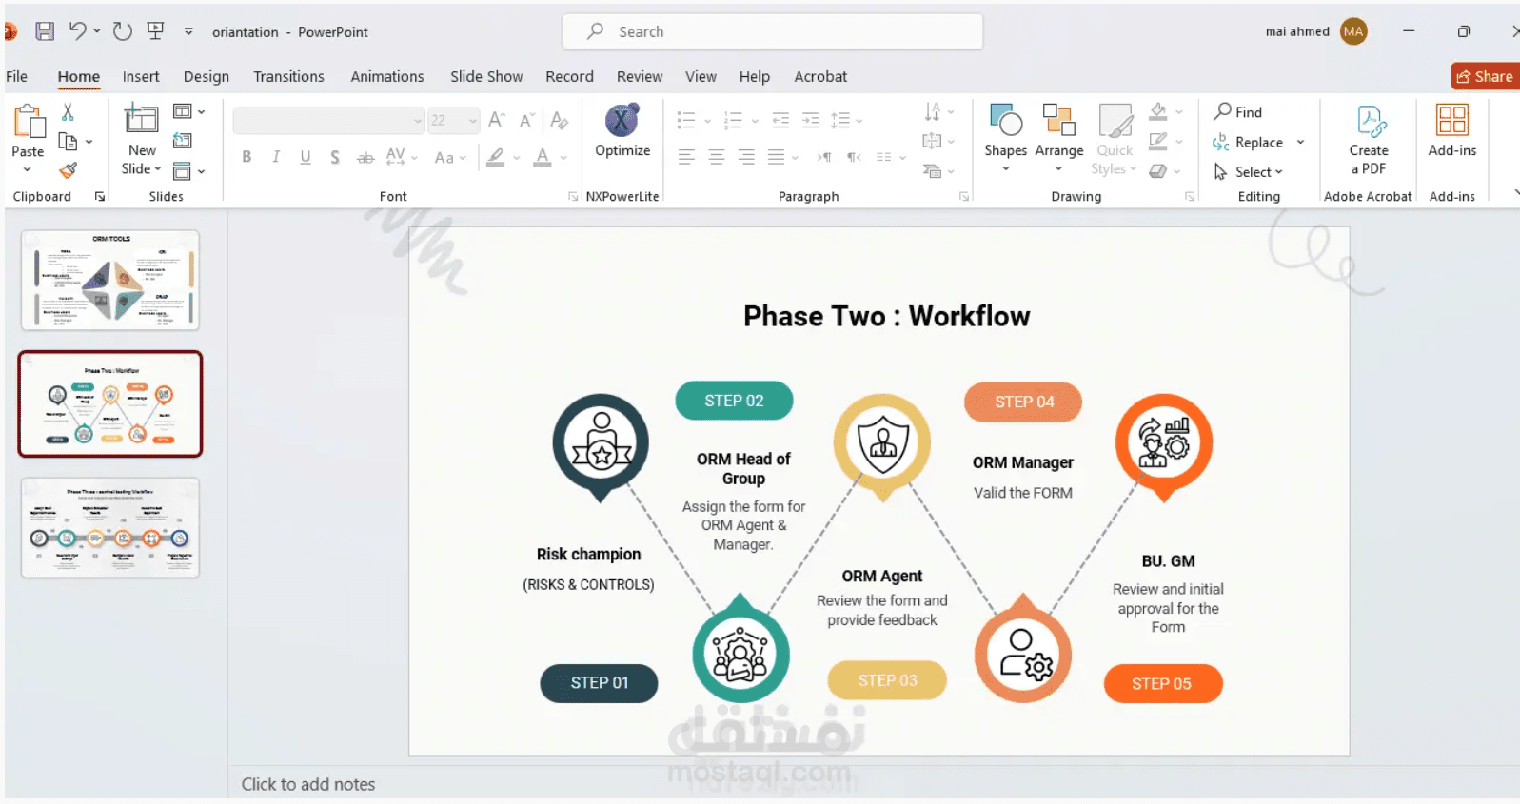Decrease font size with the smaller A
The height and width of the screenshot is (804, 1520).
click(x=525, y=120)
